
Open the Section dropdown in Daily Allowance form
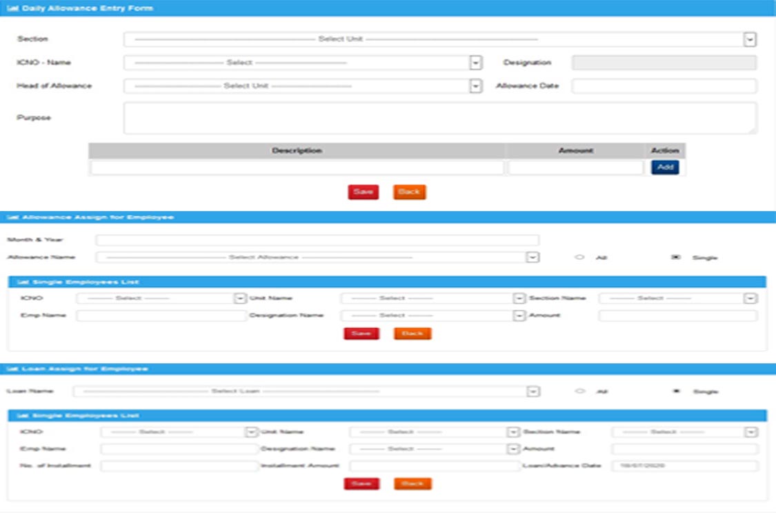click(x=440, y=39)
